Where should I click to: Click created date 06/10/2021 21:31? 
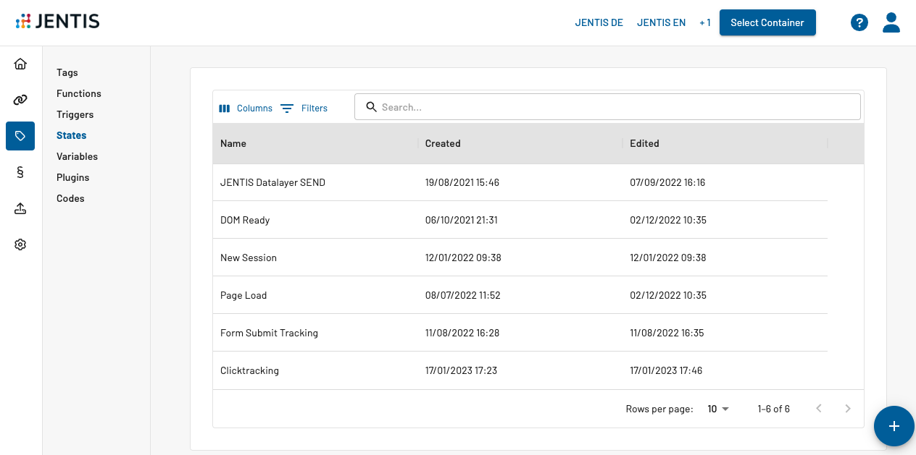tap(462, 220)
